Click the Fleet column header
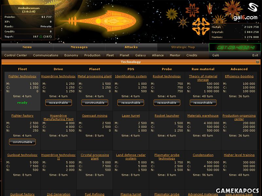The width and height of the screenshot is (262, 196). coord(22,69)
